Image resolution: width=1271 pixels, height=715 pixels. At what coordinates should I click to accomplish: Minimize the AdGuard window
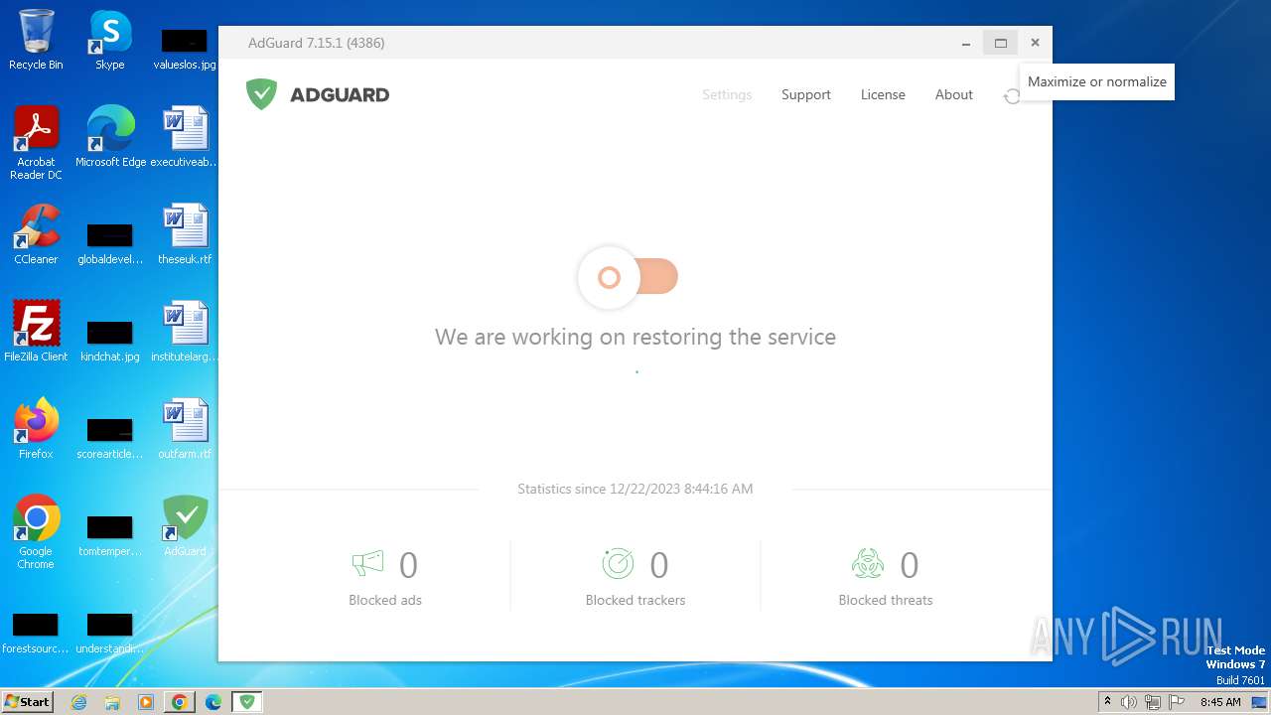(x=966, y=43)
